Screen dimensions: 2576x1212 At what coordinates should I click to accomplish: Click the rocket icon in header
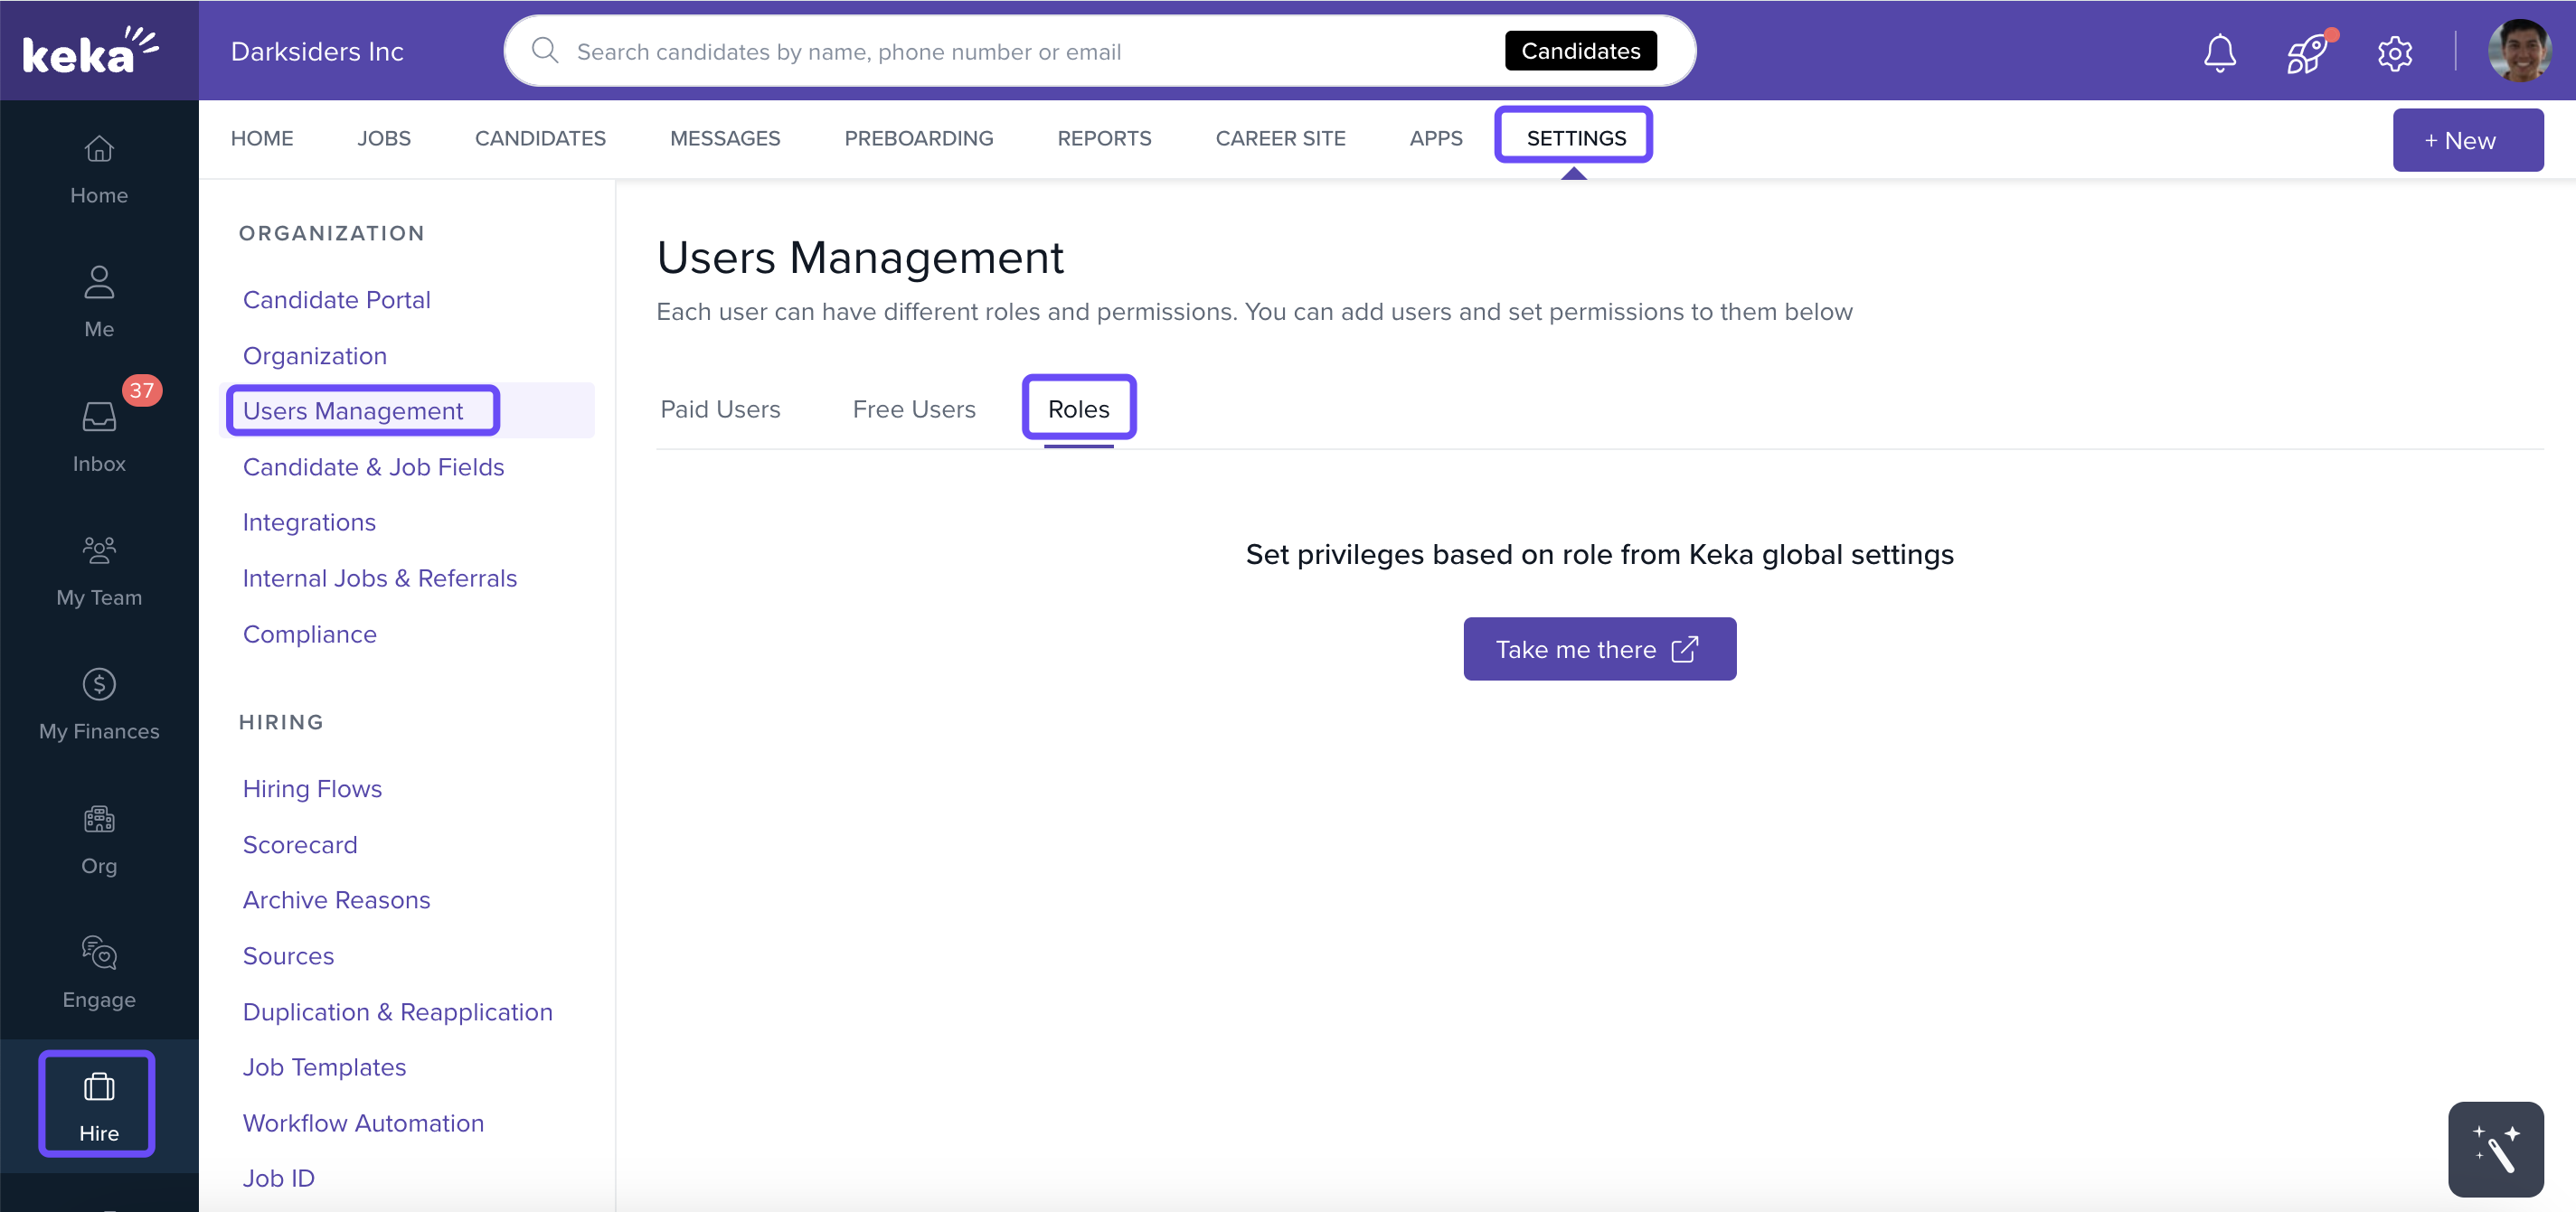pos(2307,52)
